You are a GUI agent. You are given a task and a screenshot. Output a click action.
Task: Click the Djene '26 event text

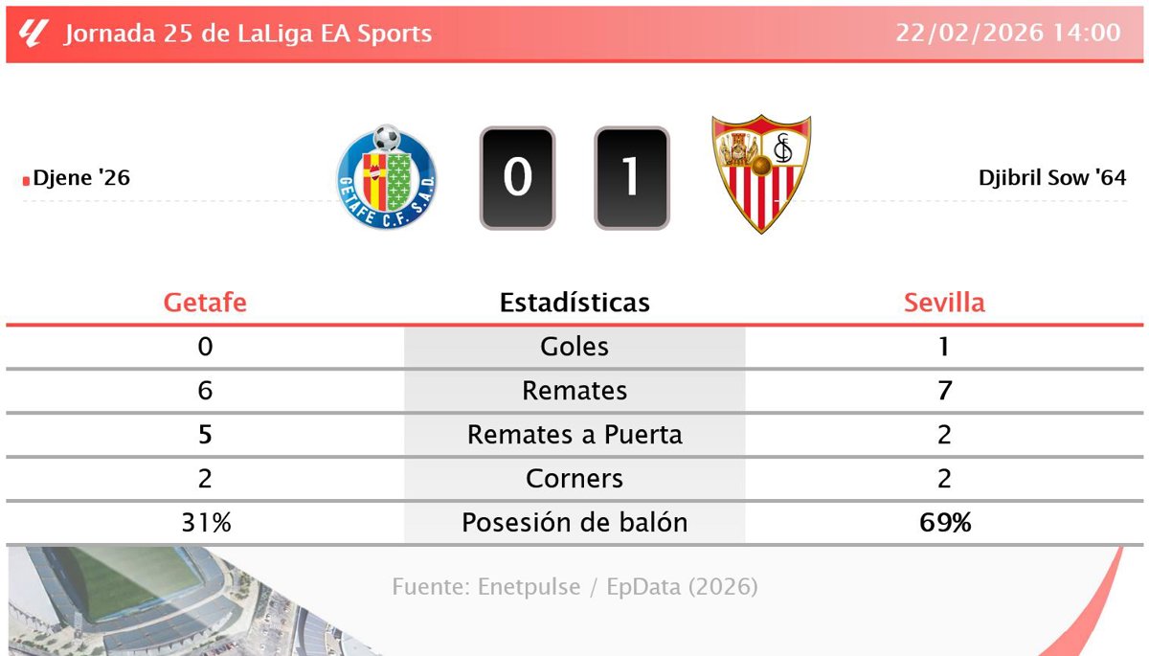[x=81, y=178]
